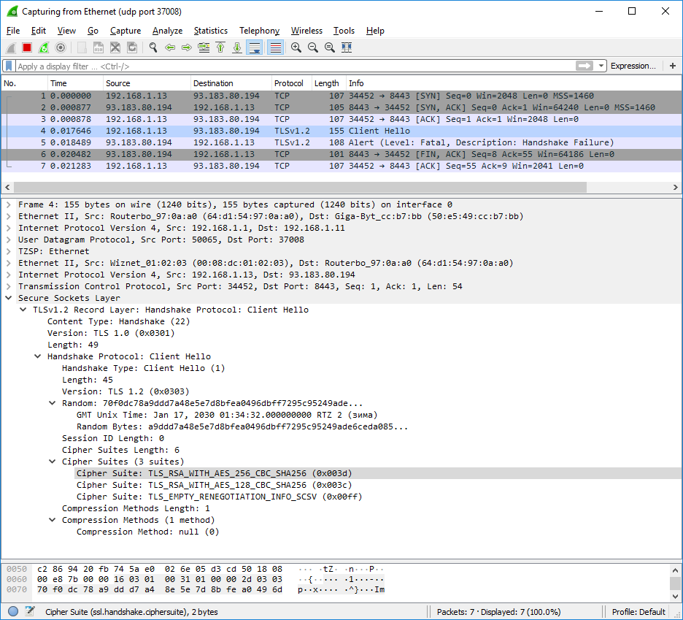Jump to first packet icon
The height and width of the screenshot is (620, 683).
[x=220, y=47]
